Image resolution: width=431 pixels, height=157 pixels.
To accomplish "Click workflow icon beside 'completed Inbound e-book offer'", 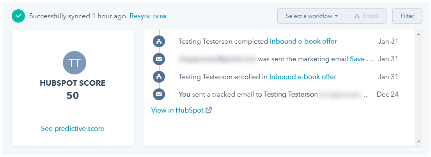I will pyautogui.click(x=159, y=41).
